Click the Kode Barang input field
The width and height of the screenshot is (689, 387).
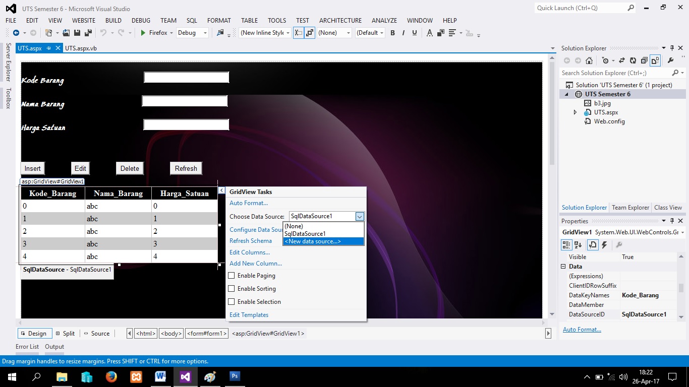pos(186,77)
